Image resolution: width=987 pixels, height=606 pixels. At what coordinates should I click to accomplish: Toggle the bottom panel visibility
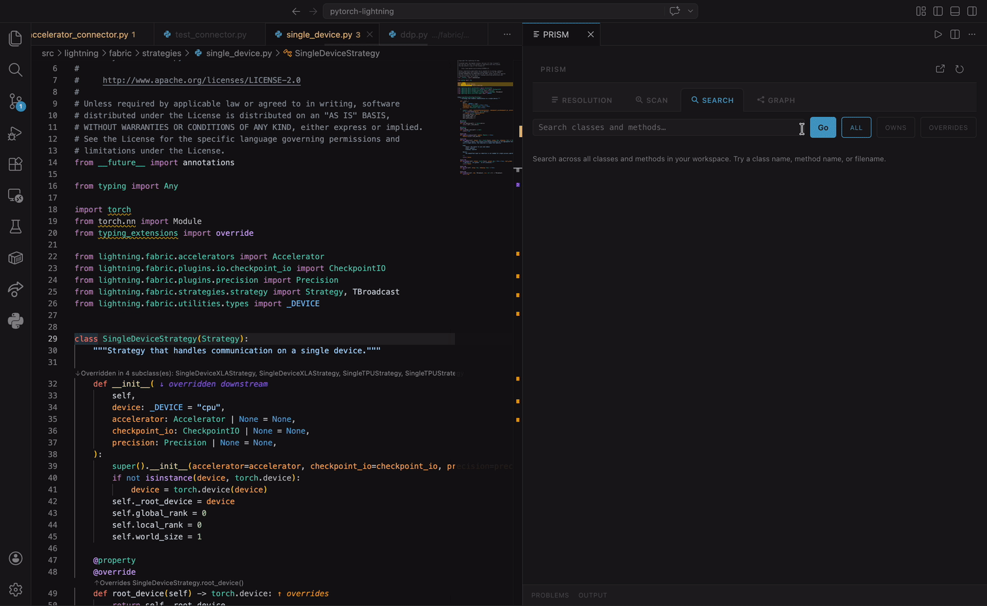[x=955, y=11]
